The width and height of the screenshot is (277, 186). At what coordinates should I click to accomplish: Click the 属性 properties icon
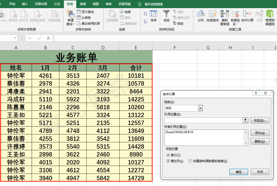[x=122, y=18]
